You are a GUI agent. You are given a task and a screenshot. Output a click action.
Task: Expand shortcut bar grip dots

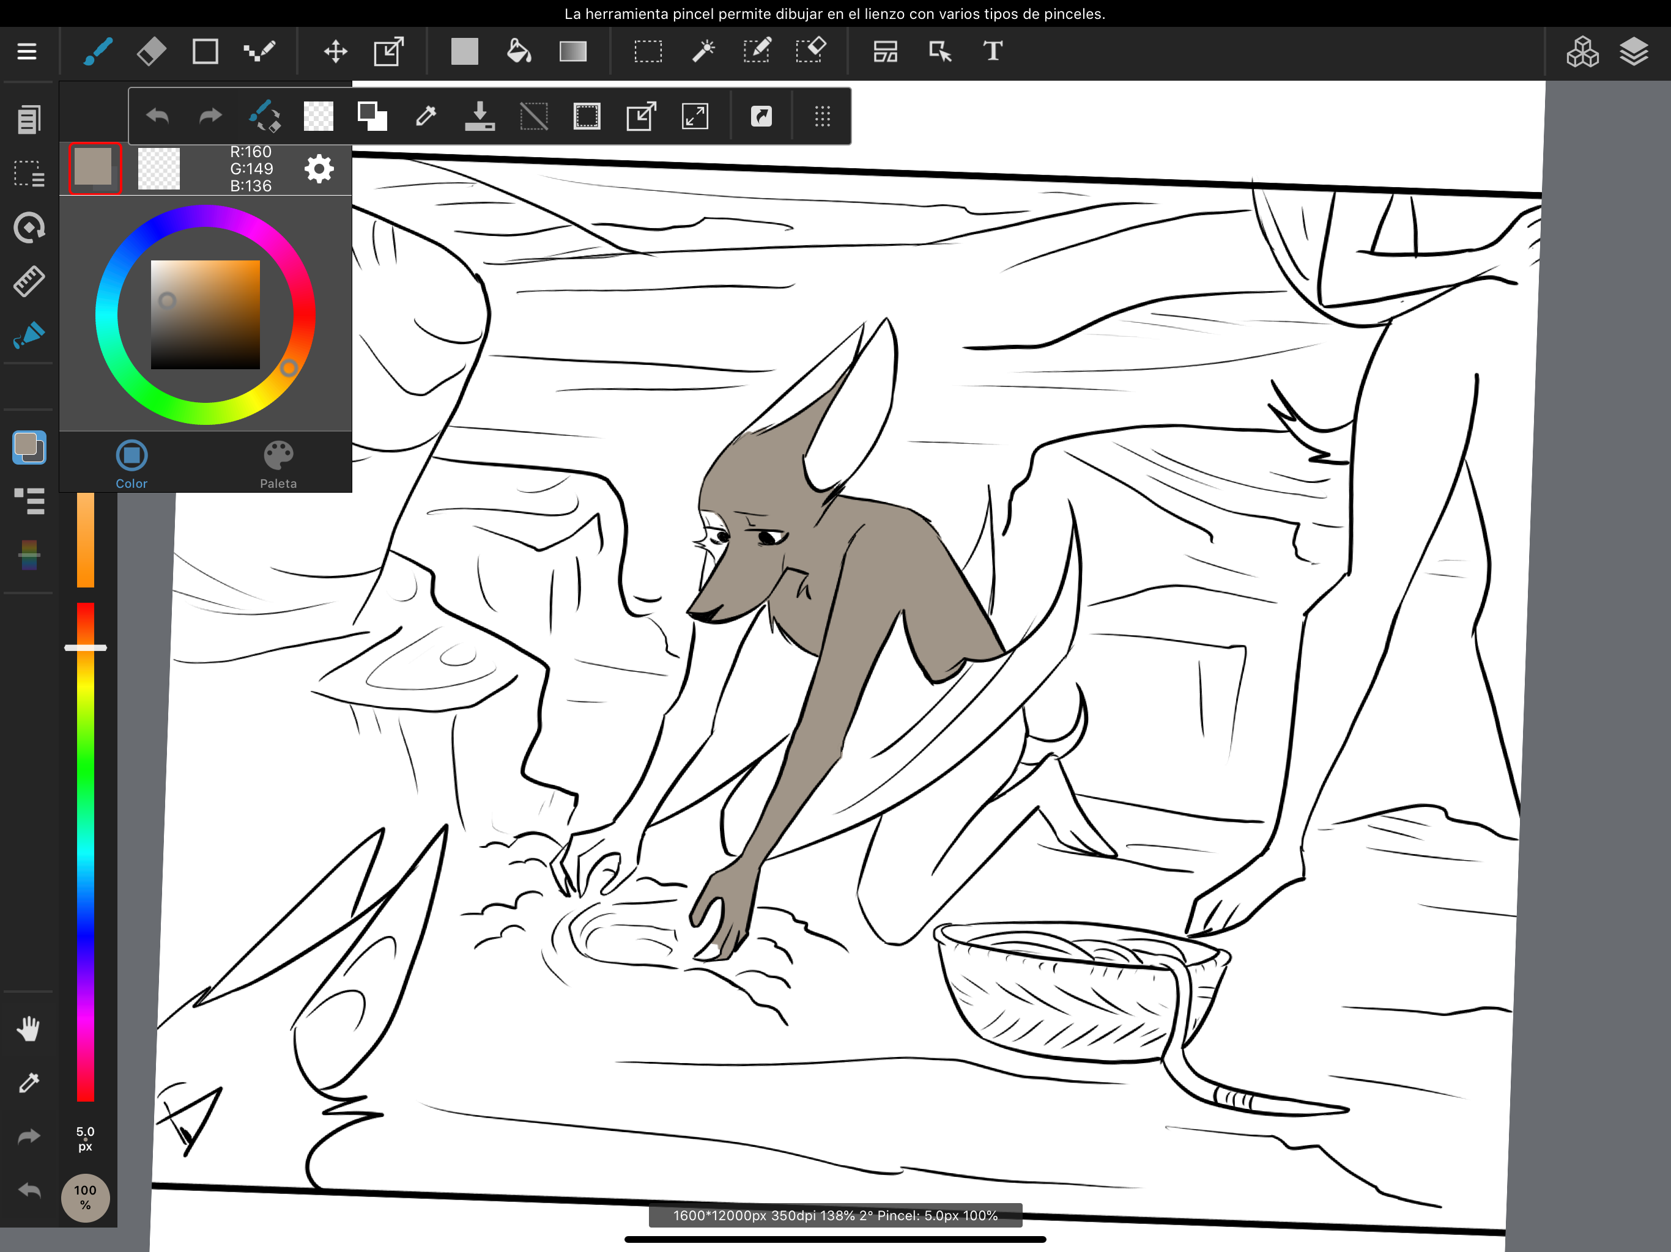(822, 116)
